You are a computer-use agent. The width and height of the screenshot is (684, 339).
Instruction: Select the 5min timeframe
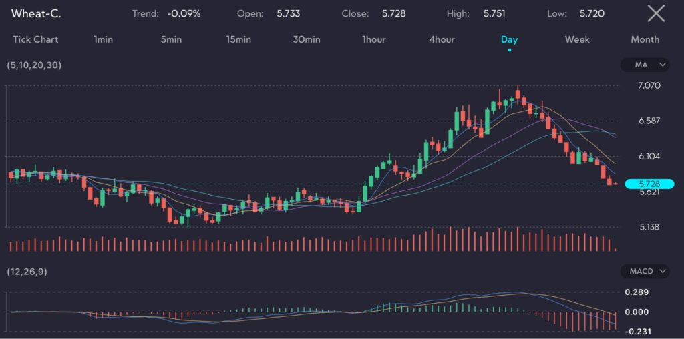click(x=171, y=39)
